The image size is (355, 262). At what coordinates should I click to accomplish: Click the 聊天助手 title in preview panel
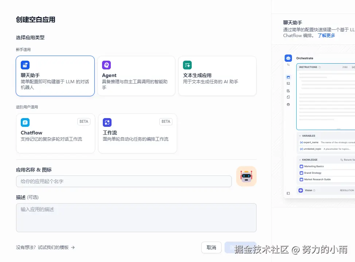click(293, 23)
